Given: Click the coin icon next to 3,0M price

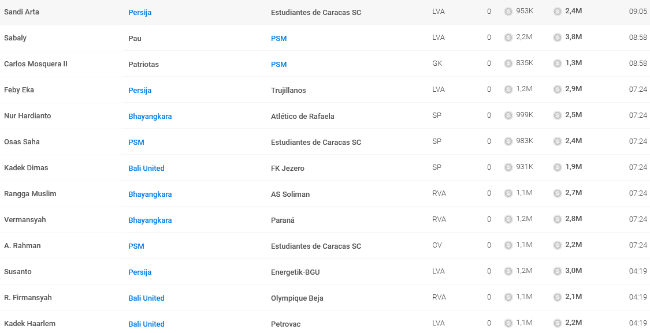Looking at the screenshot, I should point(558,271).
